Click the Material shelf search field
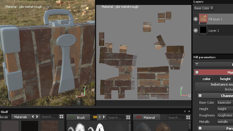This screenshot has width=233, height=131. [x=176, y=118]
